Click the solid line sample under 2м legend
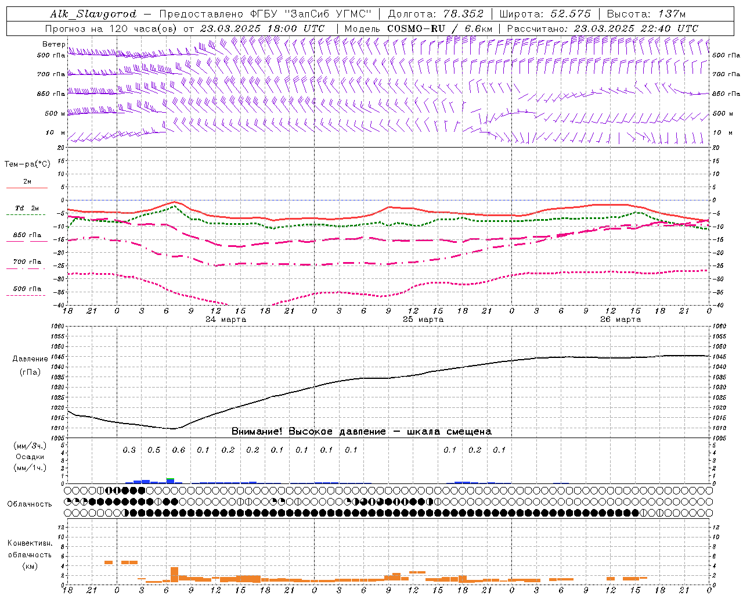The image size is (743, 595). 27,188
